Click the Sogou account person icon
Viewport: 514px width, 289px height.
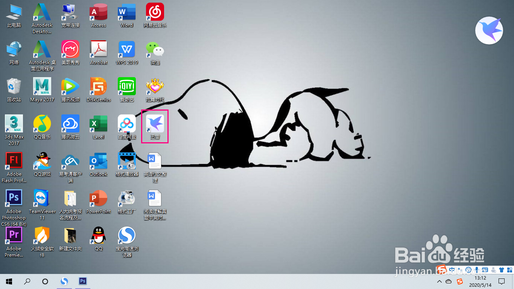(x=493, y=269)
